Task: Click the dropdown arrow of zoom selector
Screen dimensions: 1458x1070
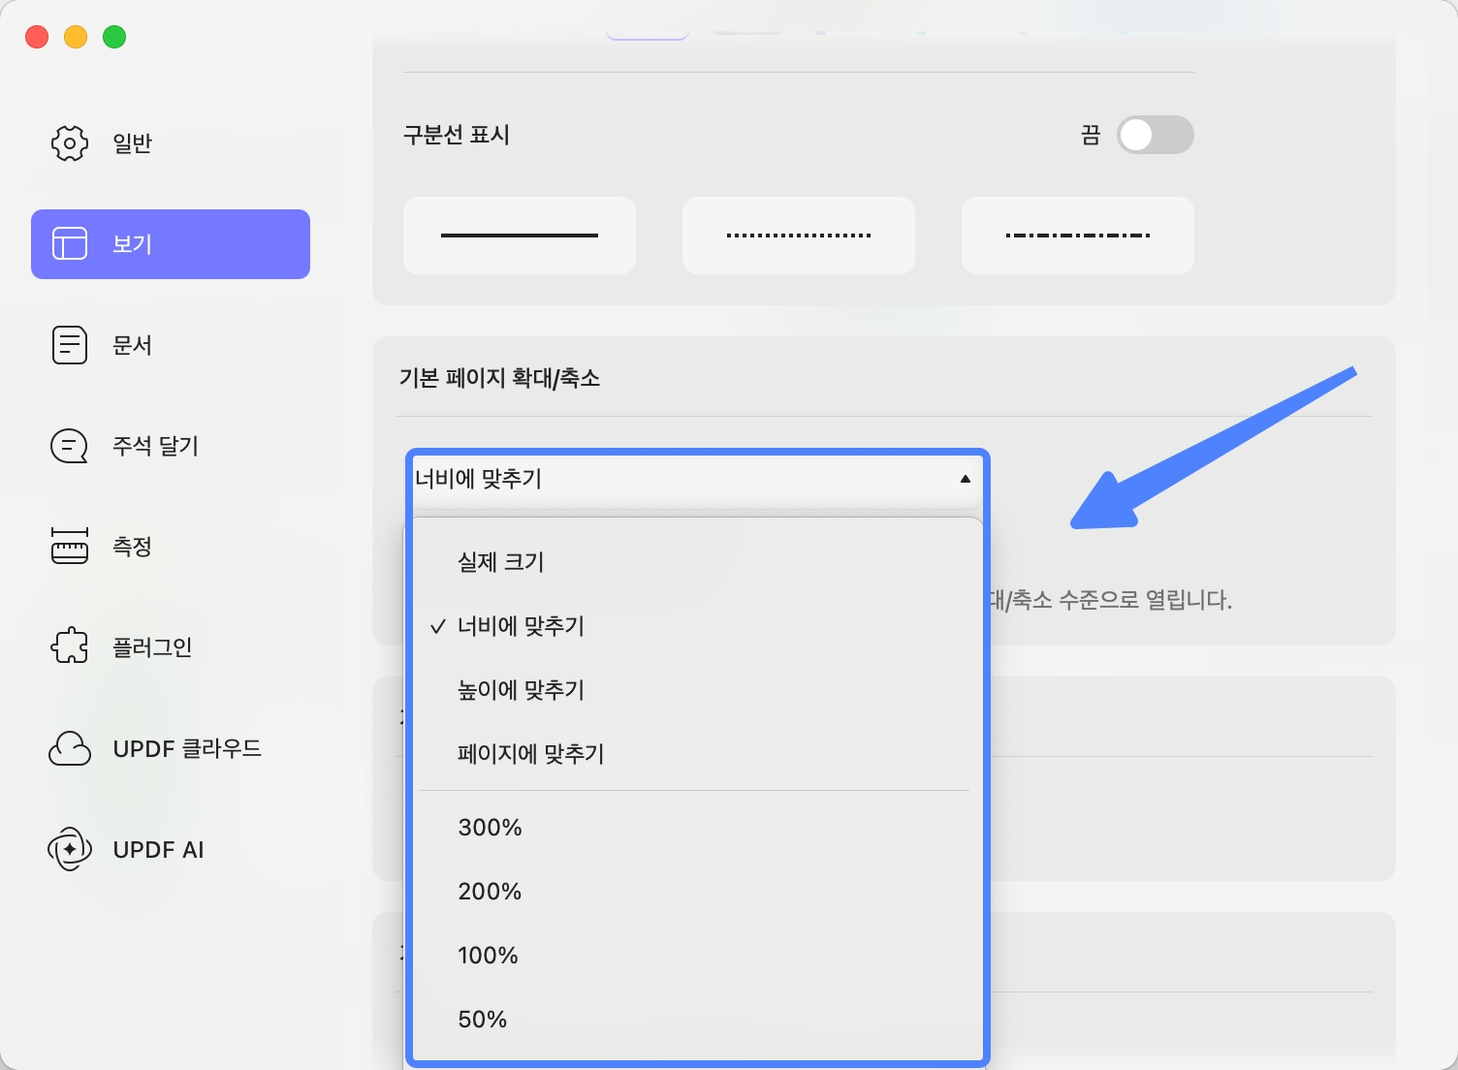Action: pos(965,479)
